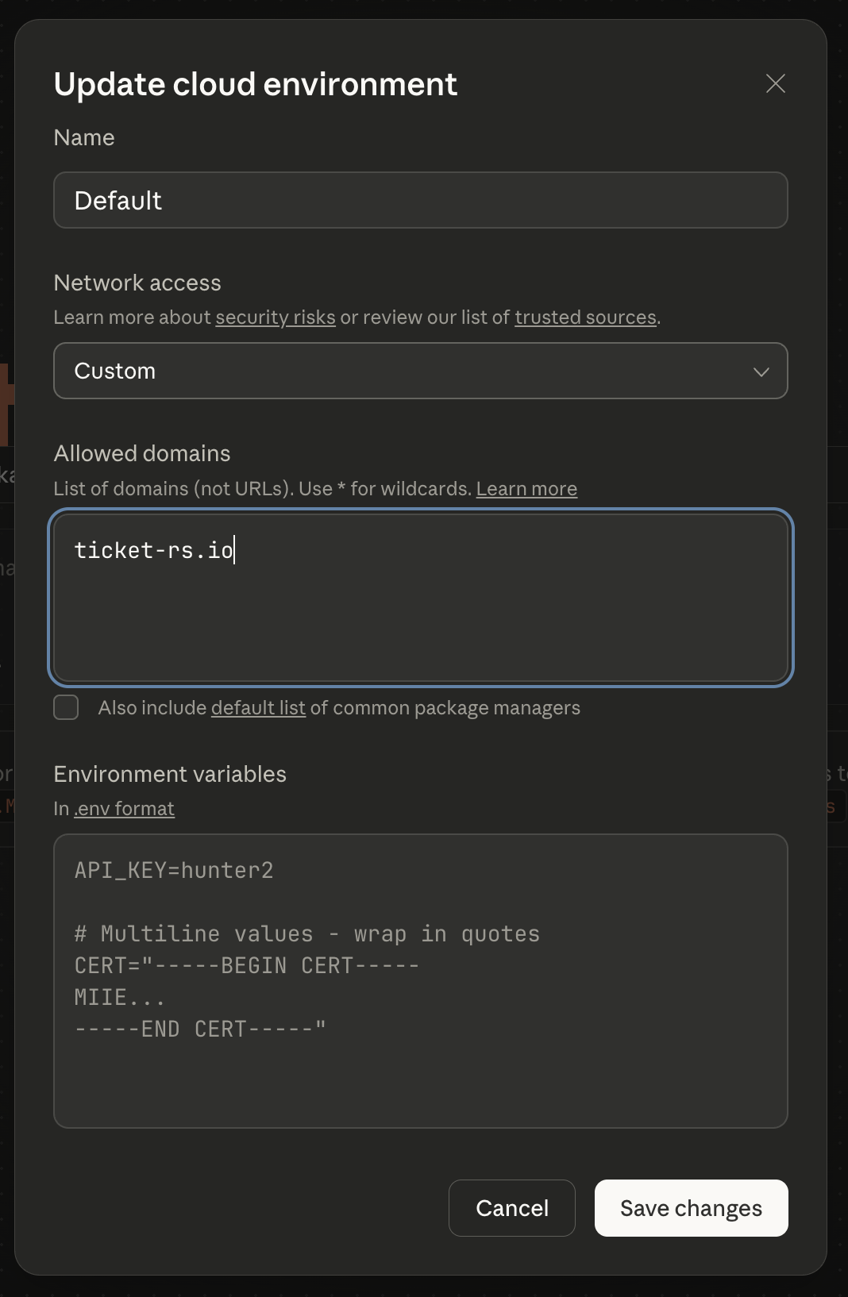The width and height of the screenshot is (848, 1297).
Task: Open the Custom network access selector
Action: 419,371
